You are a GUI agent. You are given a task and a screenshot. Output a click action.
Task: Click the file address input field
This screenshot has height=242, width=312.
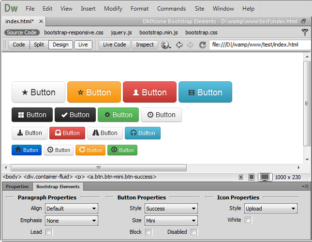[x=260, y=45]
